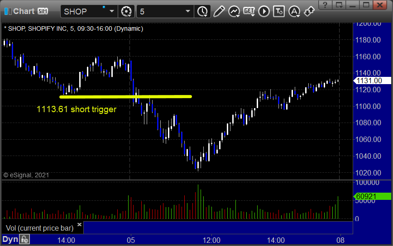Click the '1113.61 short trigger' text annotation

pos(77,109)
